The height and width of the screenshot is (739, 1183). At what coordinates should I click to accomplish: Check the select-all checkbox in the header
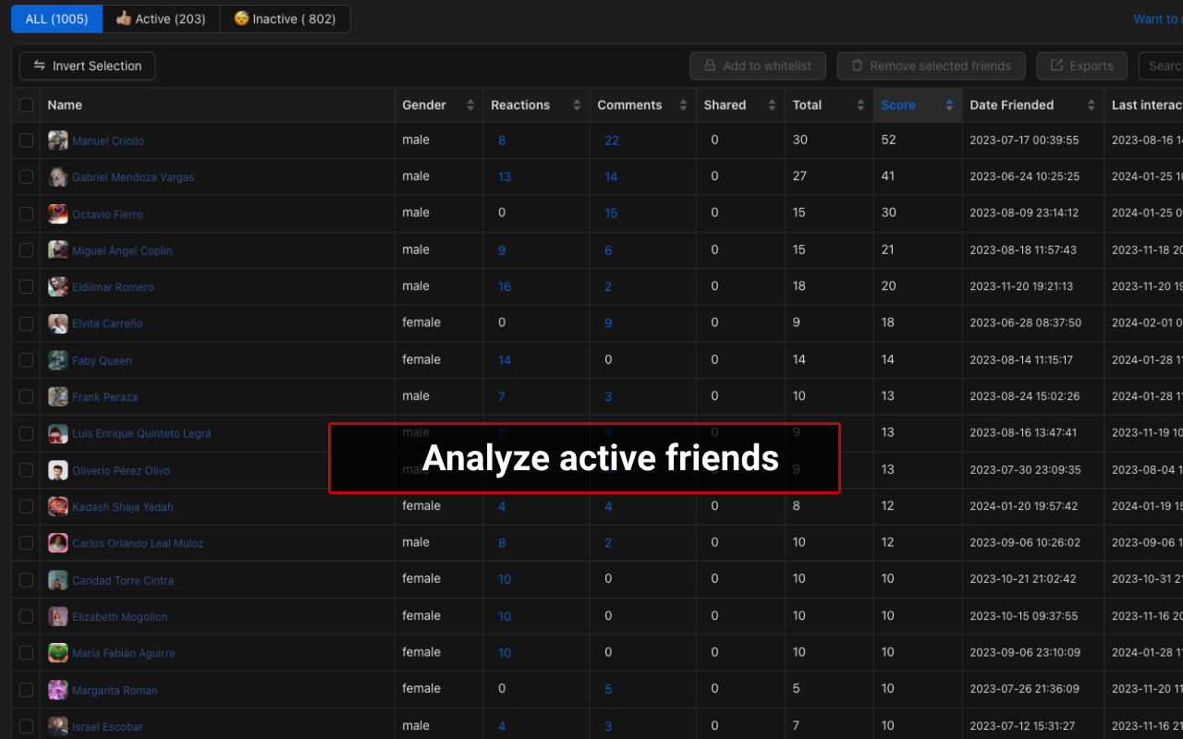coord(26,104)
